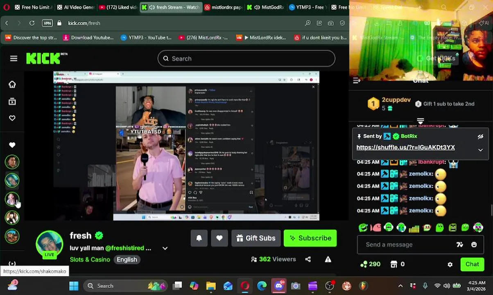Send message with the Chat button
Screen dimensions: 493x295
472,264
